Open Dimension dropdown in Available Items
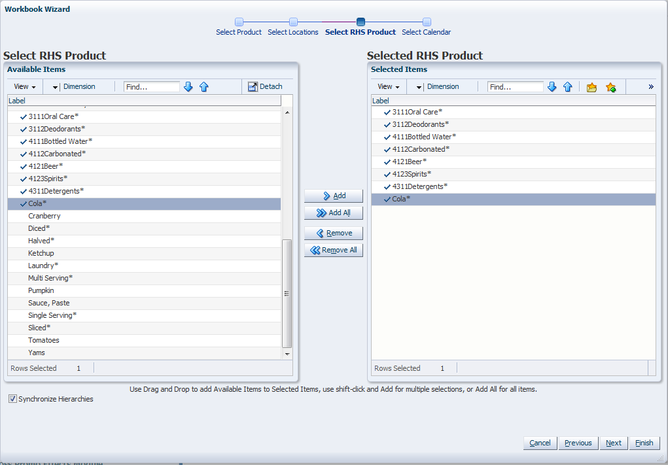This screenshot has width=668, height=465. click(x=74, y=86)
